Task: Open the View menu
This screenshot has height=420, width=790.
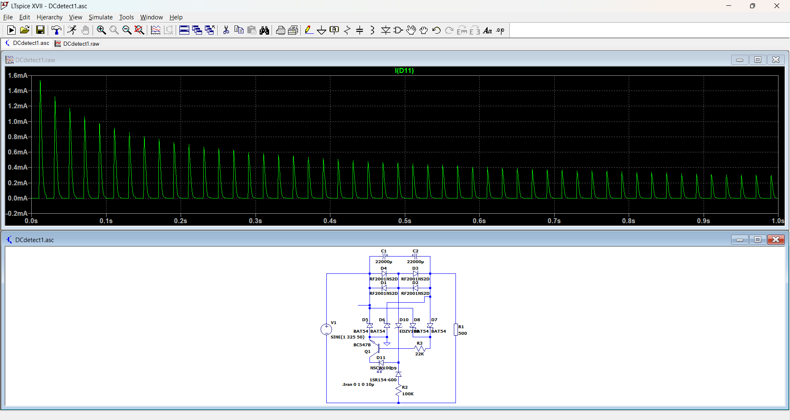Action: (x=75, y=17)
